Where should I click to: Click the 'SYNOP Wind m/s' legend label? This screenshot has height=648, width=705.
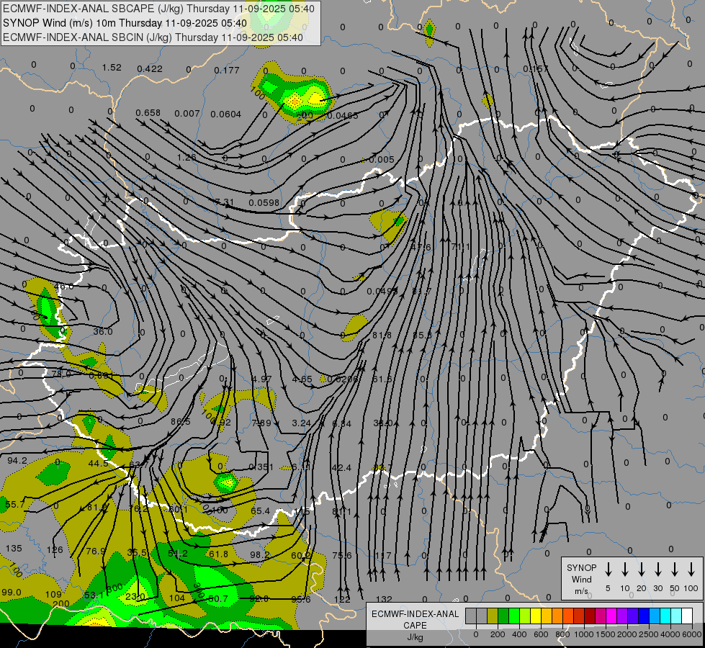[x=581, y=579]
